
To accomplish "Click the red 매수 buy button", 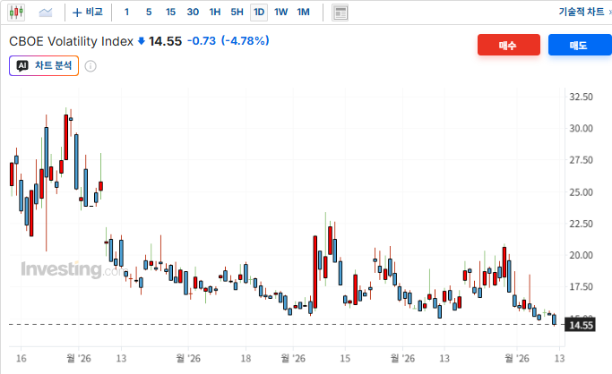I will pos(509,45).
